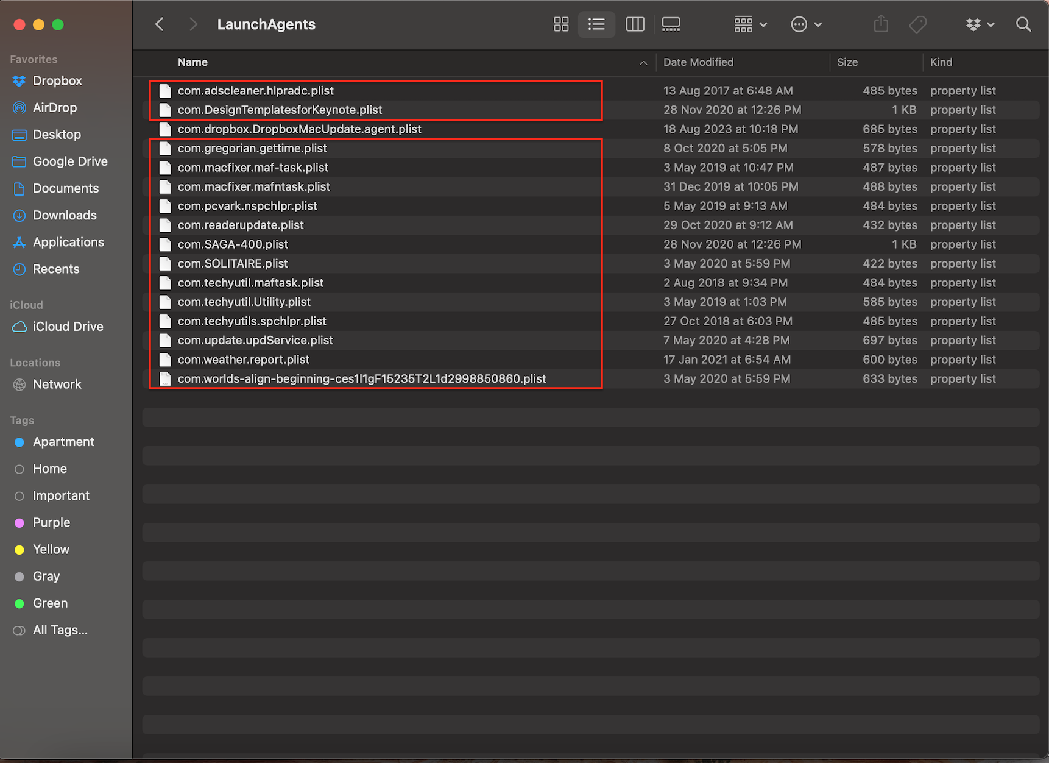Viewport: 1049px width, 763px height.
Task: Sort files by Name column
Action: tap(192, 62)
